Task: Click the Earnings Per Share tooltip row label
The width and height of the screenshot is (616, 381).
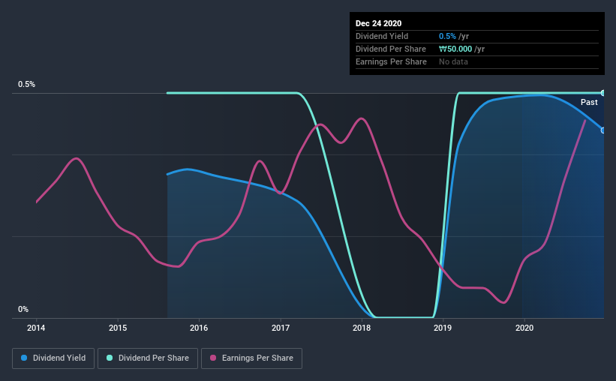Action: 391,61
